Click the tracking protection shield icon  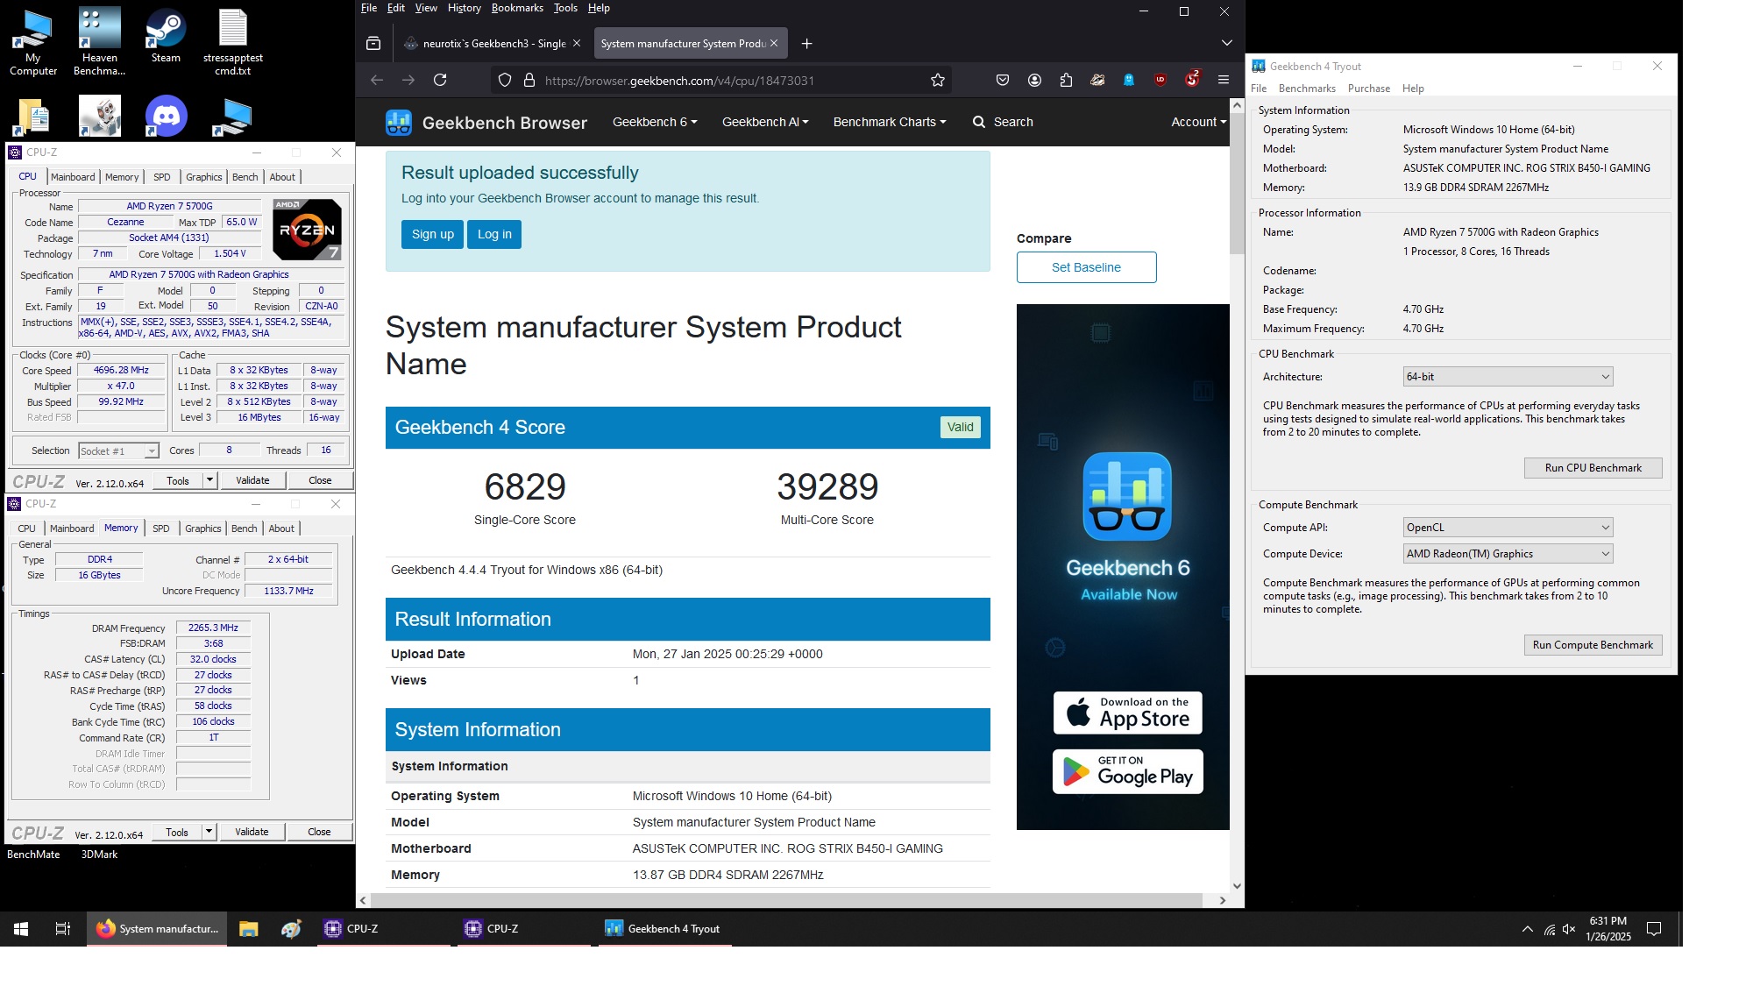point(505,80)
